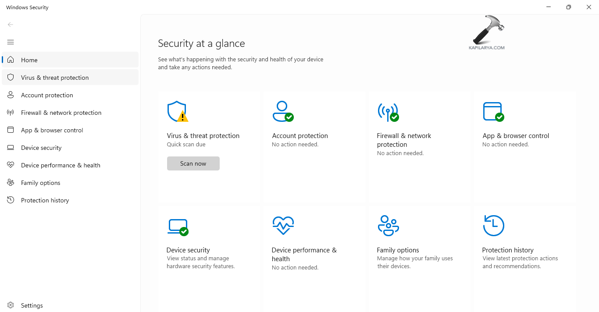The height and width of the screenshot is (312, 599).
Task: Open Protection history from the sidebar
Action: [45, 200]
